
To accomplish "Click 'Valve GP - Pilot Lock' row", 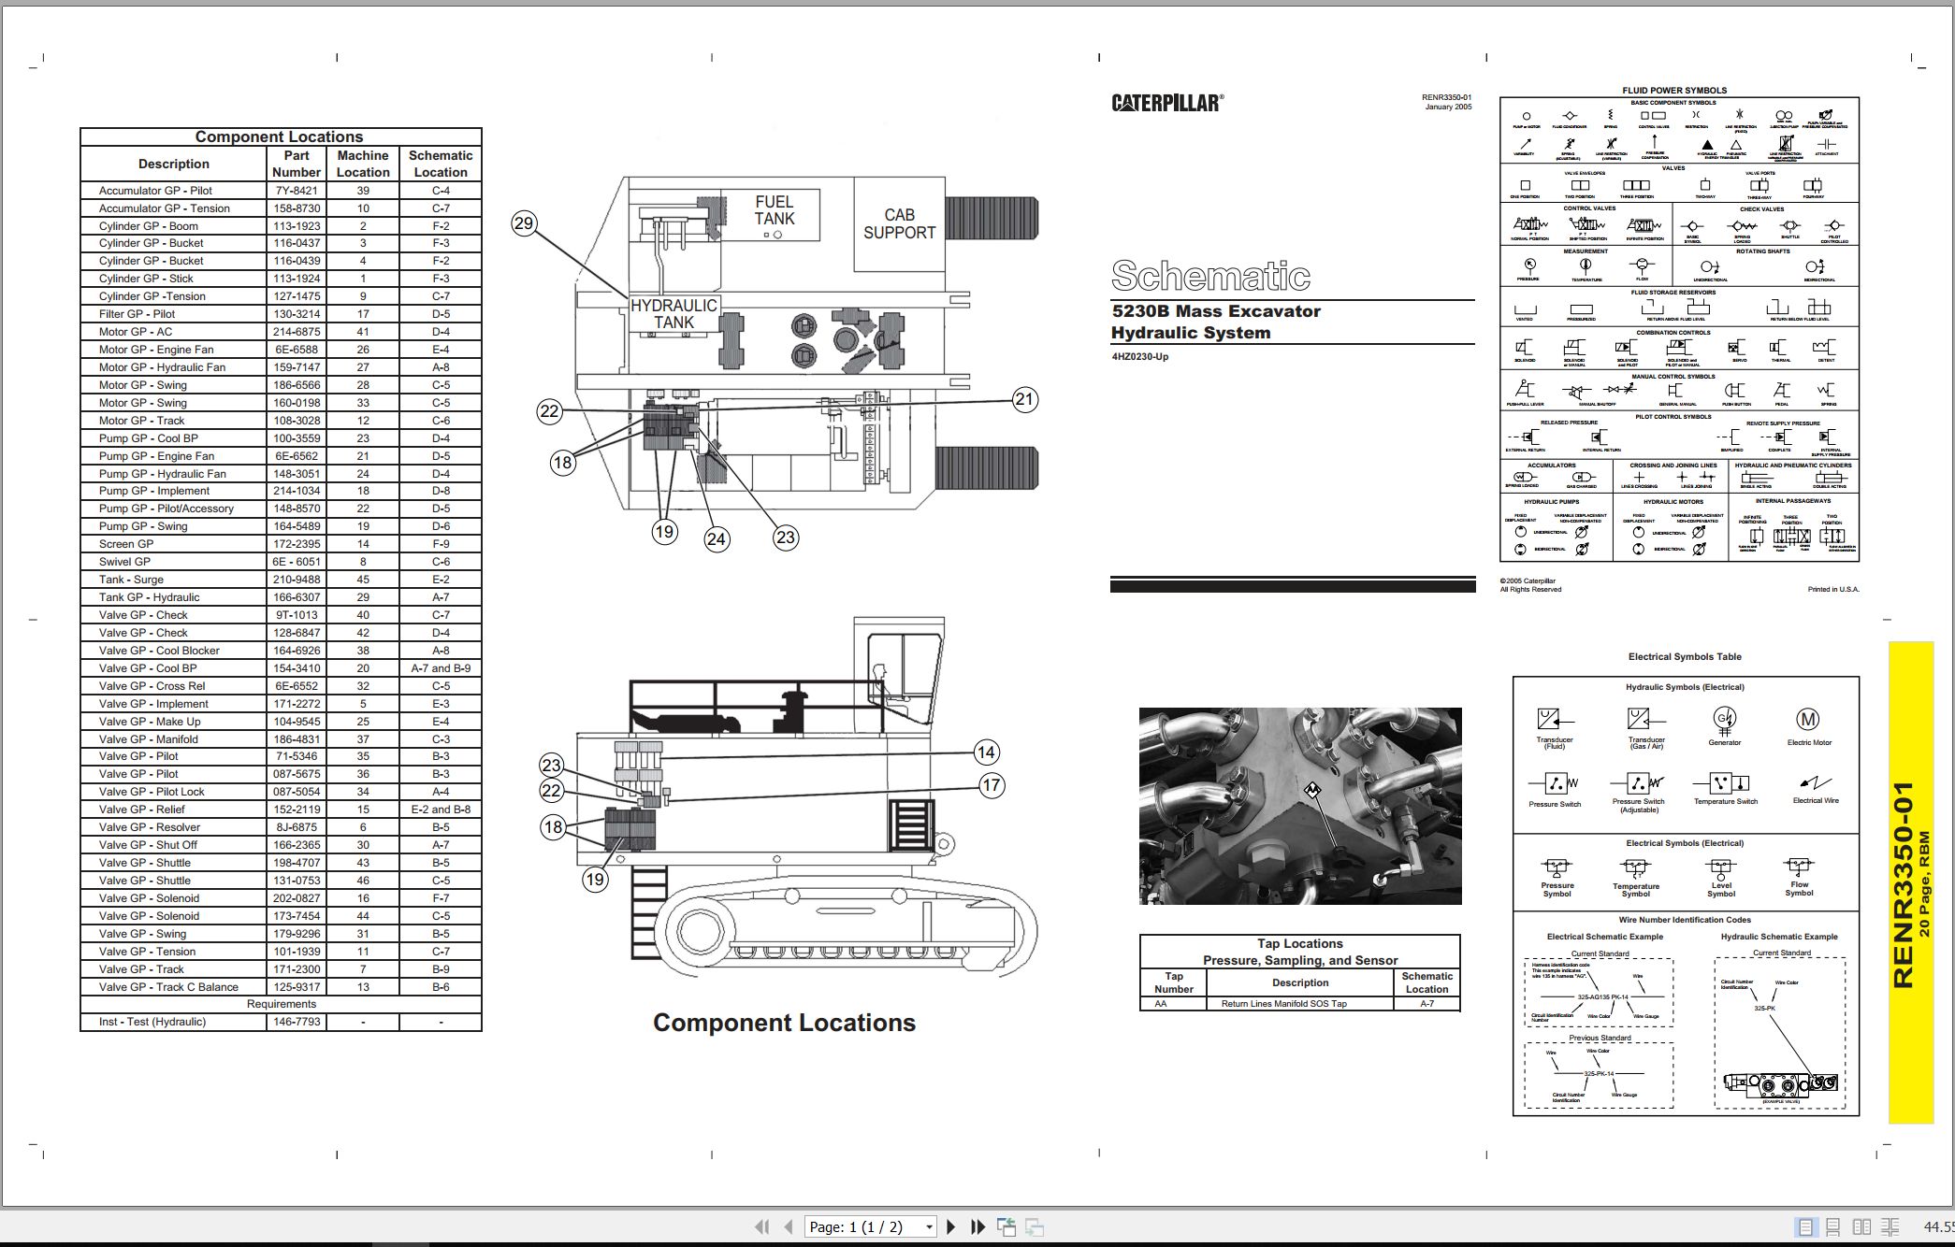I will [x=281, y=791].
